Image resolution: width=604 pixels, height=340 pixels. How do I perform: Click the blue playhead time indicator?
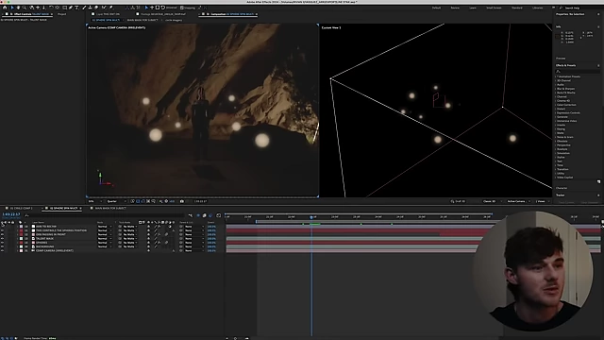311,217
